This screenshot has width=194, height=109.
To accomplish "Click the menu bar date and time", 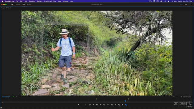I will (x=185, y=1).
